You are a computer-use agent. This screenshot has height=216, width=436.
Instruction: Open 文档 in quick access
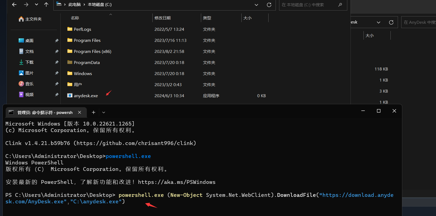click(26, 51)
